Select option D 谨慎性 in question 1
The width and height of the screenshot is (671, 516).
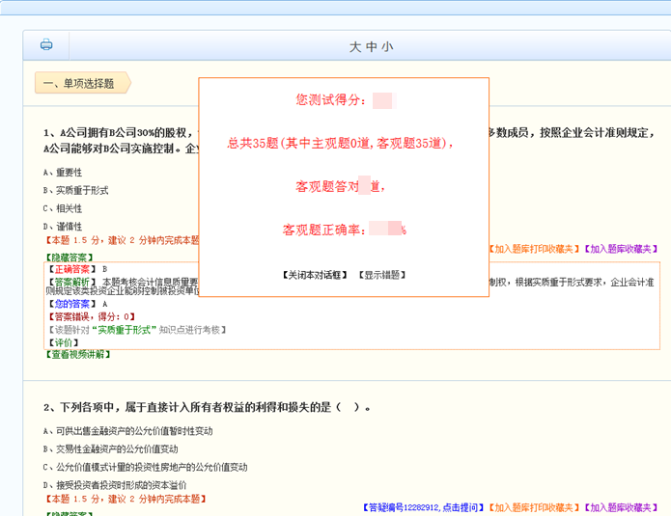(x=63, y=227)
